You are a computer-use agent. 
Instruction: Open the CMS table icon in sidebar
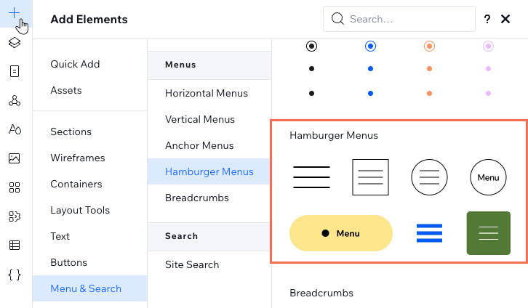click(15, 245)
